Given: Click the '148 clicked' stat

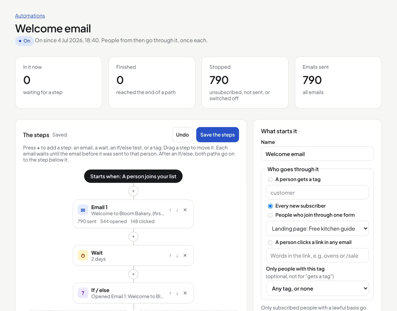Looking at the screenshot, I should 142,221.
